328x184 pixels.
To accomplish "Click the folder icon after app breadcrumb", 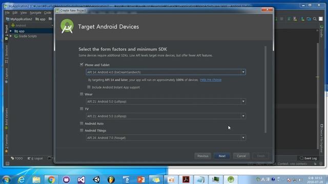I will click(x=50, y=19).
